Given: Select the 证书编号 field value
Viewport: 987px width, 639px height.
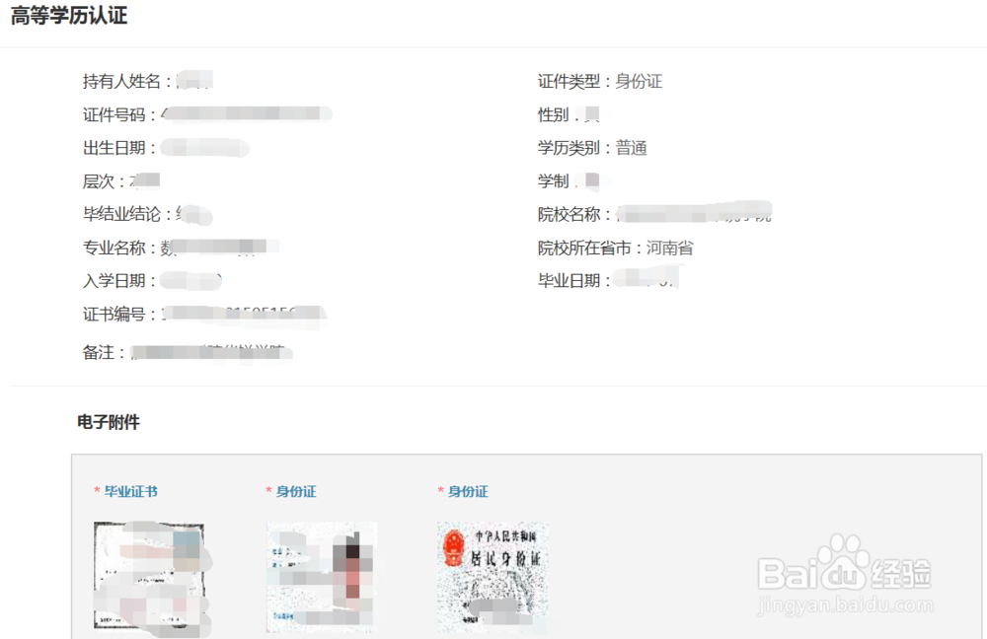Looking at the screenshot, I should [244, 315].
